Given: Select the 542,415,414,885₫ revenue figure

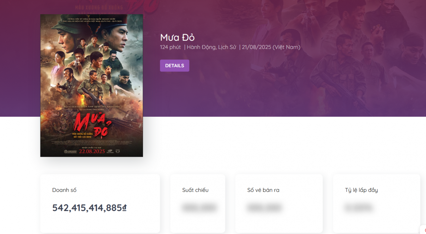Looking at the screenshot, I should (89, 208).
